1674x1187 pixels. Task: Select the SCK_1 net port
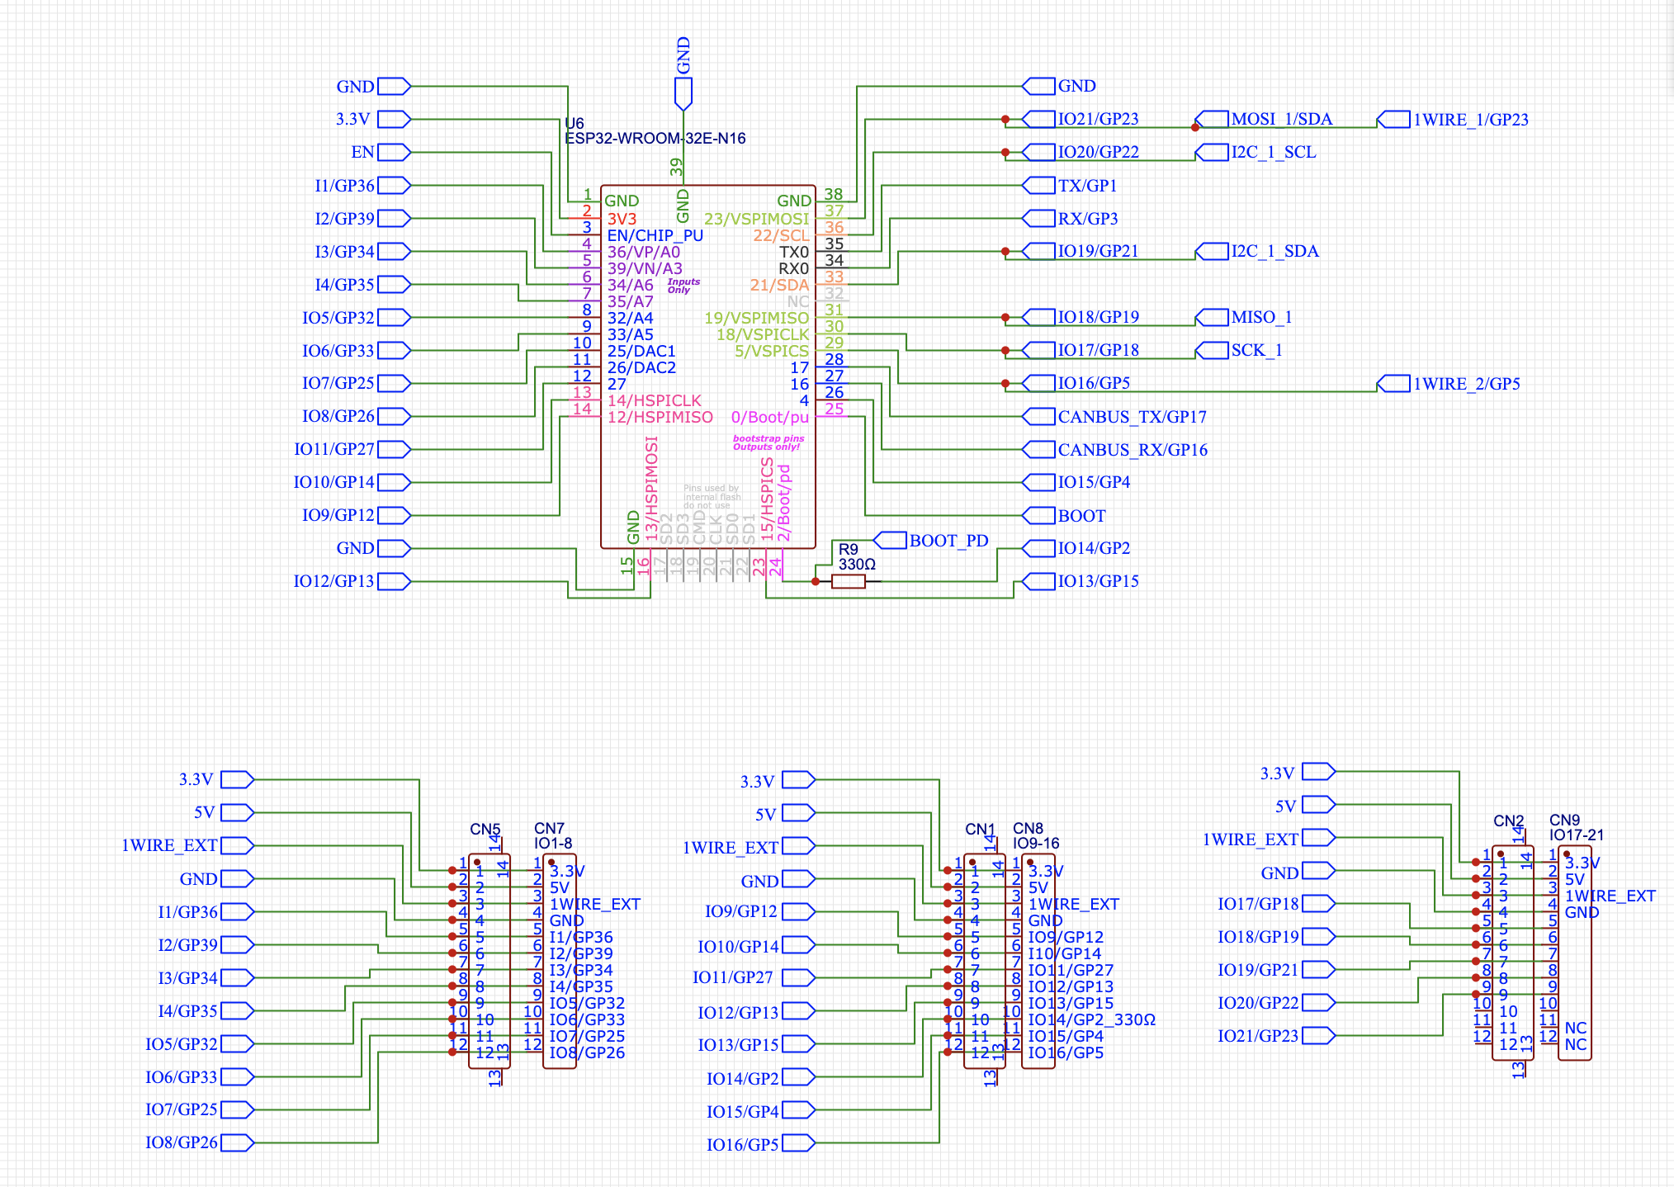click(1239, 350)
